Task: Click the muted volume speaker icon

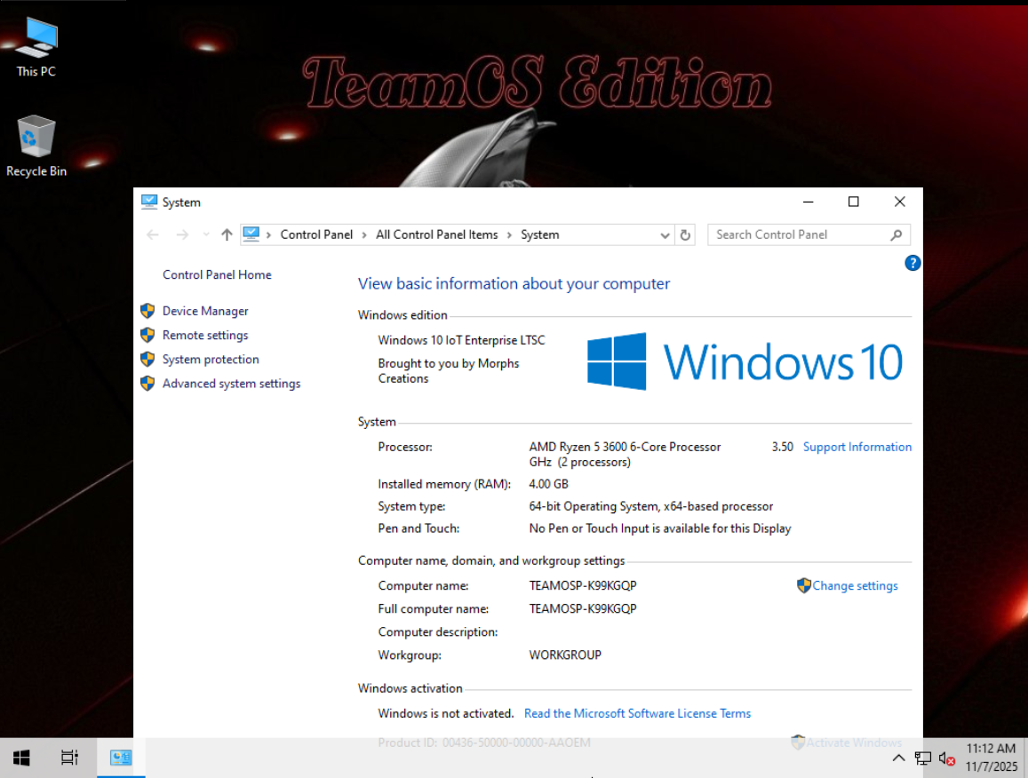Action: coord(947,758)
